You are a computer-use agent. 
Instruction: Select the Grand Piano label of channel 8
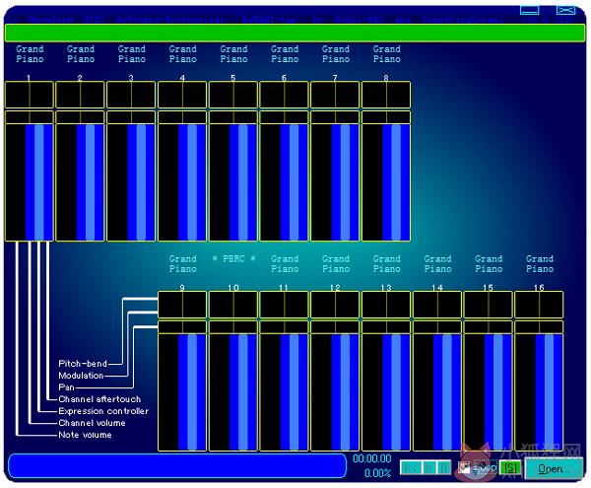387,54
